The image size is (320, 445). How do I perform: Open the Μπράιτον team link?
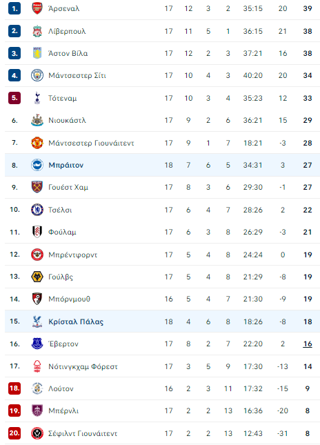(x=66, y=165)
